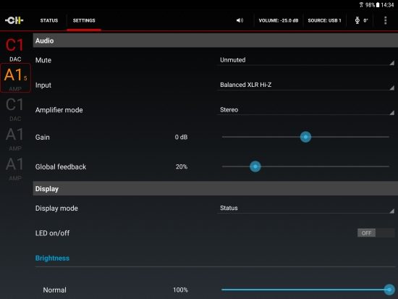The height and width of the screenshot is (299, 398).
Task: Select the greyed A1 AMP below second C1
Action: coord(15,139)
